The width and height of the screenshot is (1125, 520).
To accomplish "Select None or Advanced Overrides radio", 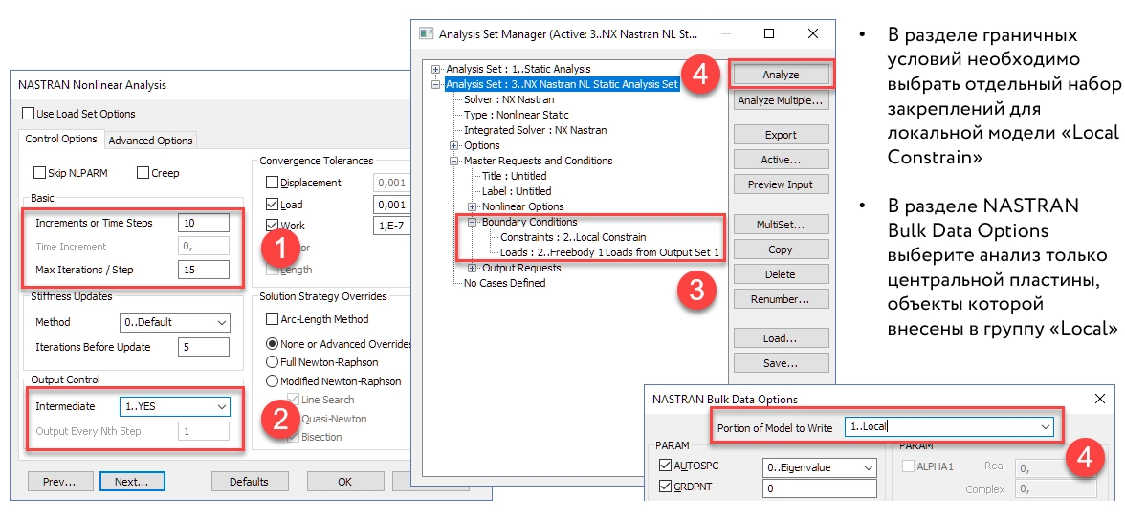I will pyautogui.click(x=272, y=343).
